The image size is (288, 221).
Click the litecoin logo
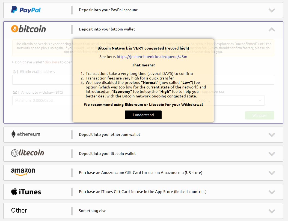(28, 153)
